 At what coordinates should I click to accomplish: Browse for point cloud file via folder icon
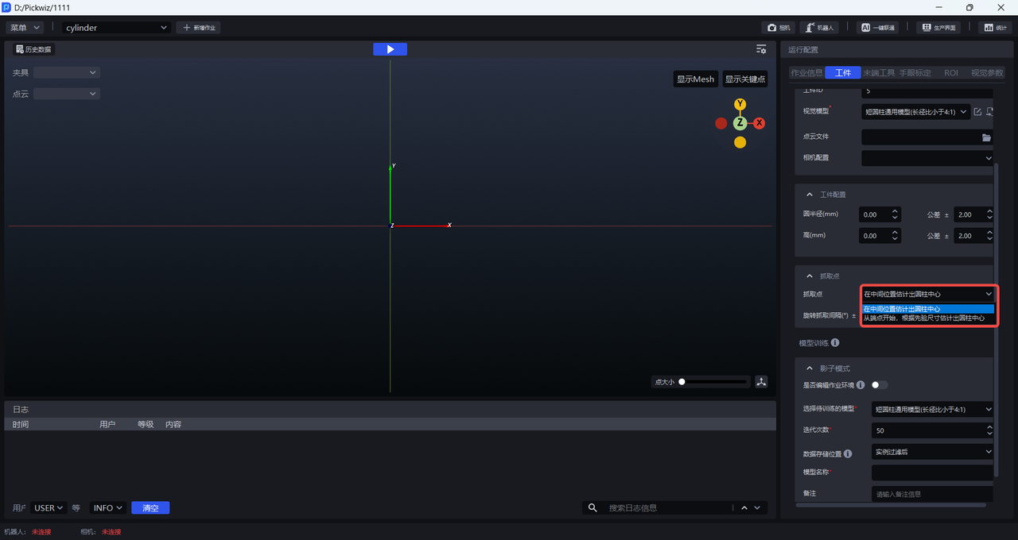click(x=986, y=137)
